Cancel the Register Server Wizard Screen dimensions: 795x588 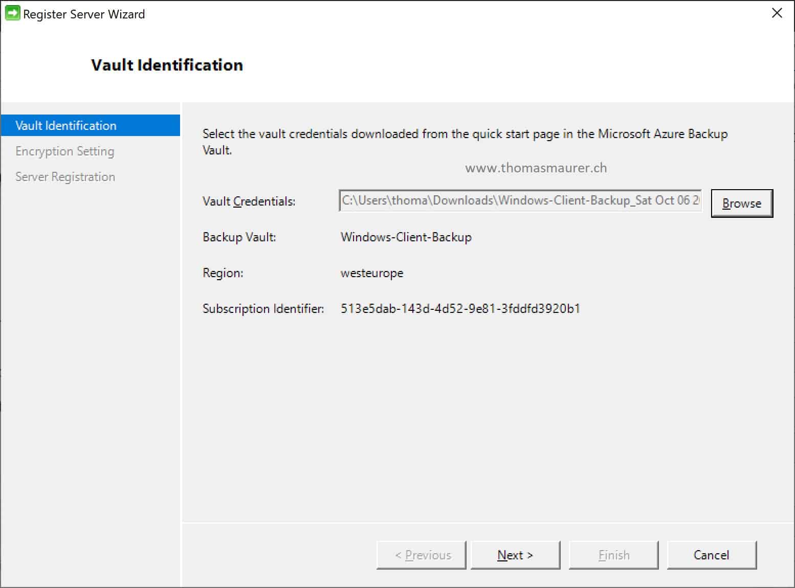(712, 555)
